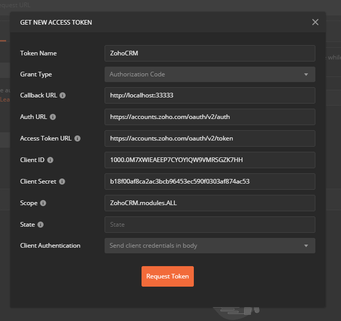Expand Client Authentication dropdown

[x=209, y=246]
